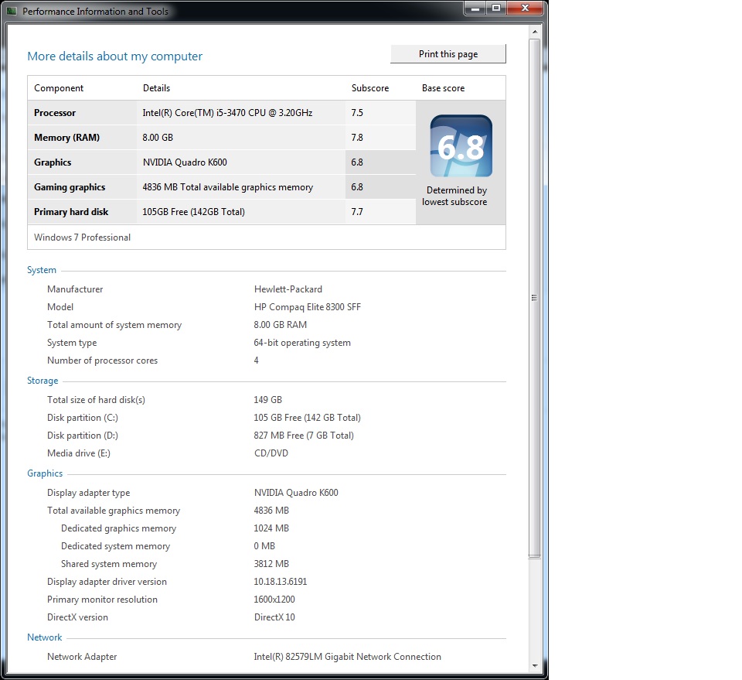
Task: Maximize the Performance Information and Tools window
Action: 496,8
